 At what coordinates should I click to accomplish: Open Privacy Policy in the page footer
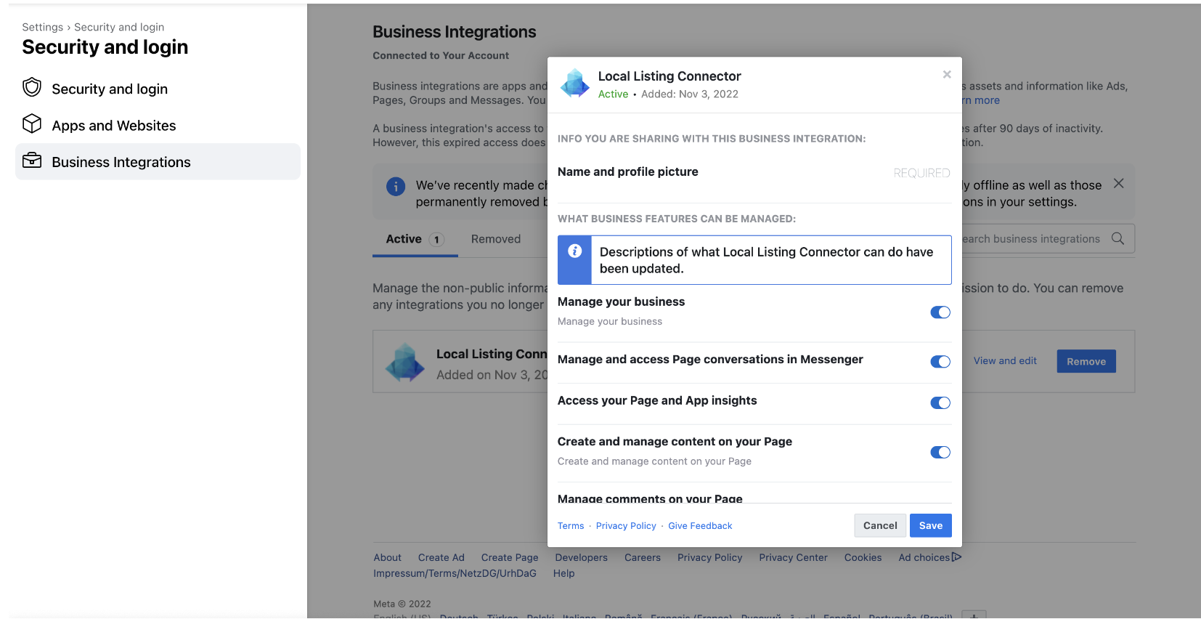click(x=710, y=558)
